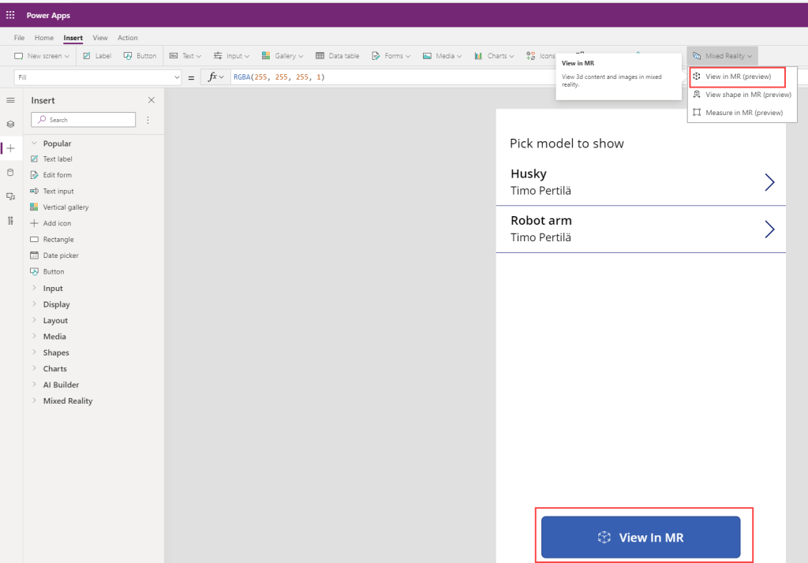The height and width of the screenshot is (563, 808).
Task: Open the Fill property dropdown
Action: click(x=176, y=77)
